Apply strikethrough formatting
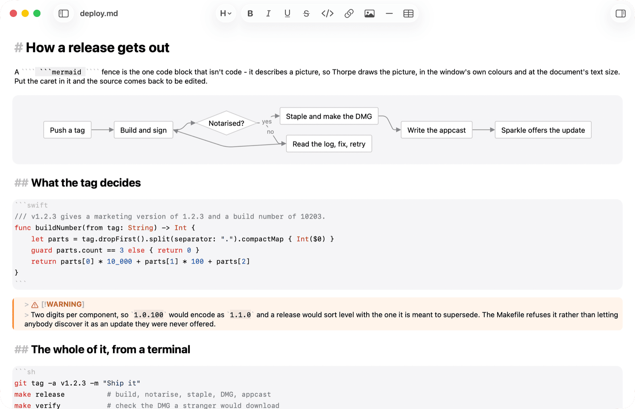Screen dimensions: 635x409 pyautogui.click(x=306, y=14)
